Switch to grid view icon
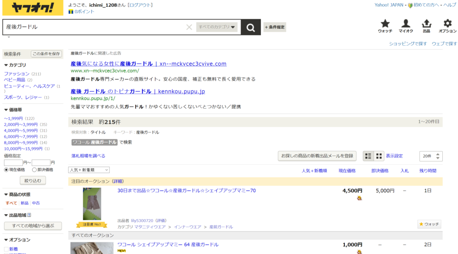Viewport: 458px width, 254px height. coord(379,156)
